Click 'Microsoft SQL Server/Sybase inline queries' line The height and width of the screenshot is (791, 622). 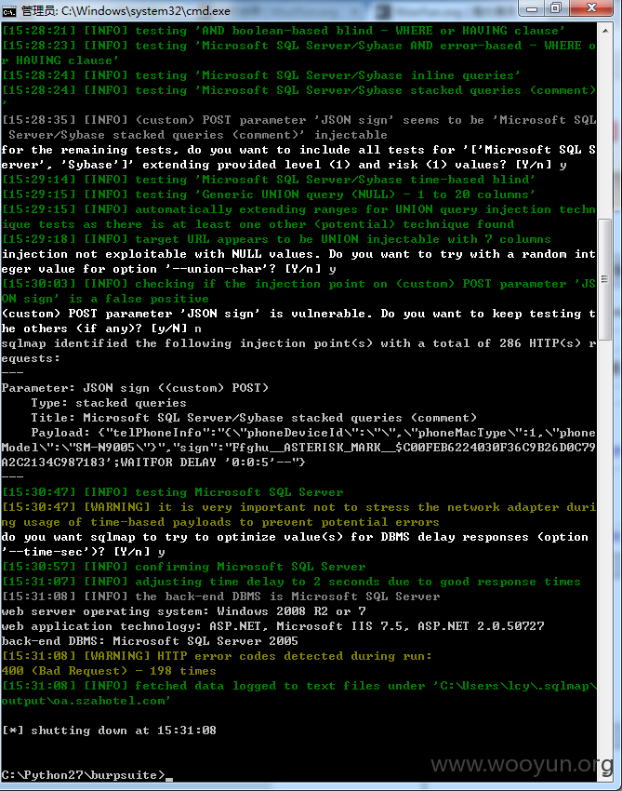pos(261,75)
